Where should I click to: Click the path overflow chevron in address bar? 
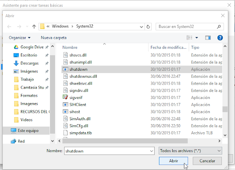pos(48,26)
